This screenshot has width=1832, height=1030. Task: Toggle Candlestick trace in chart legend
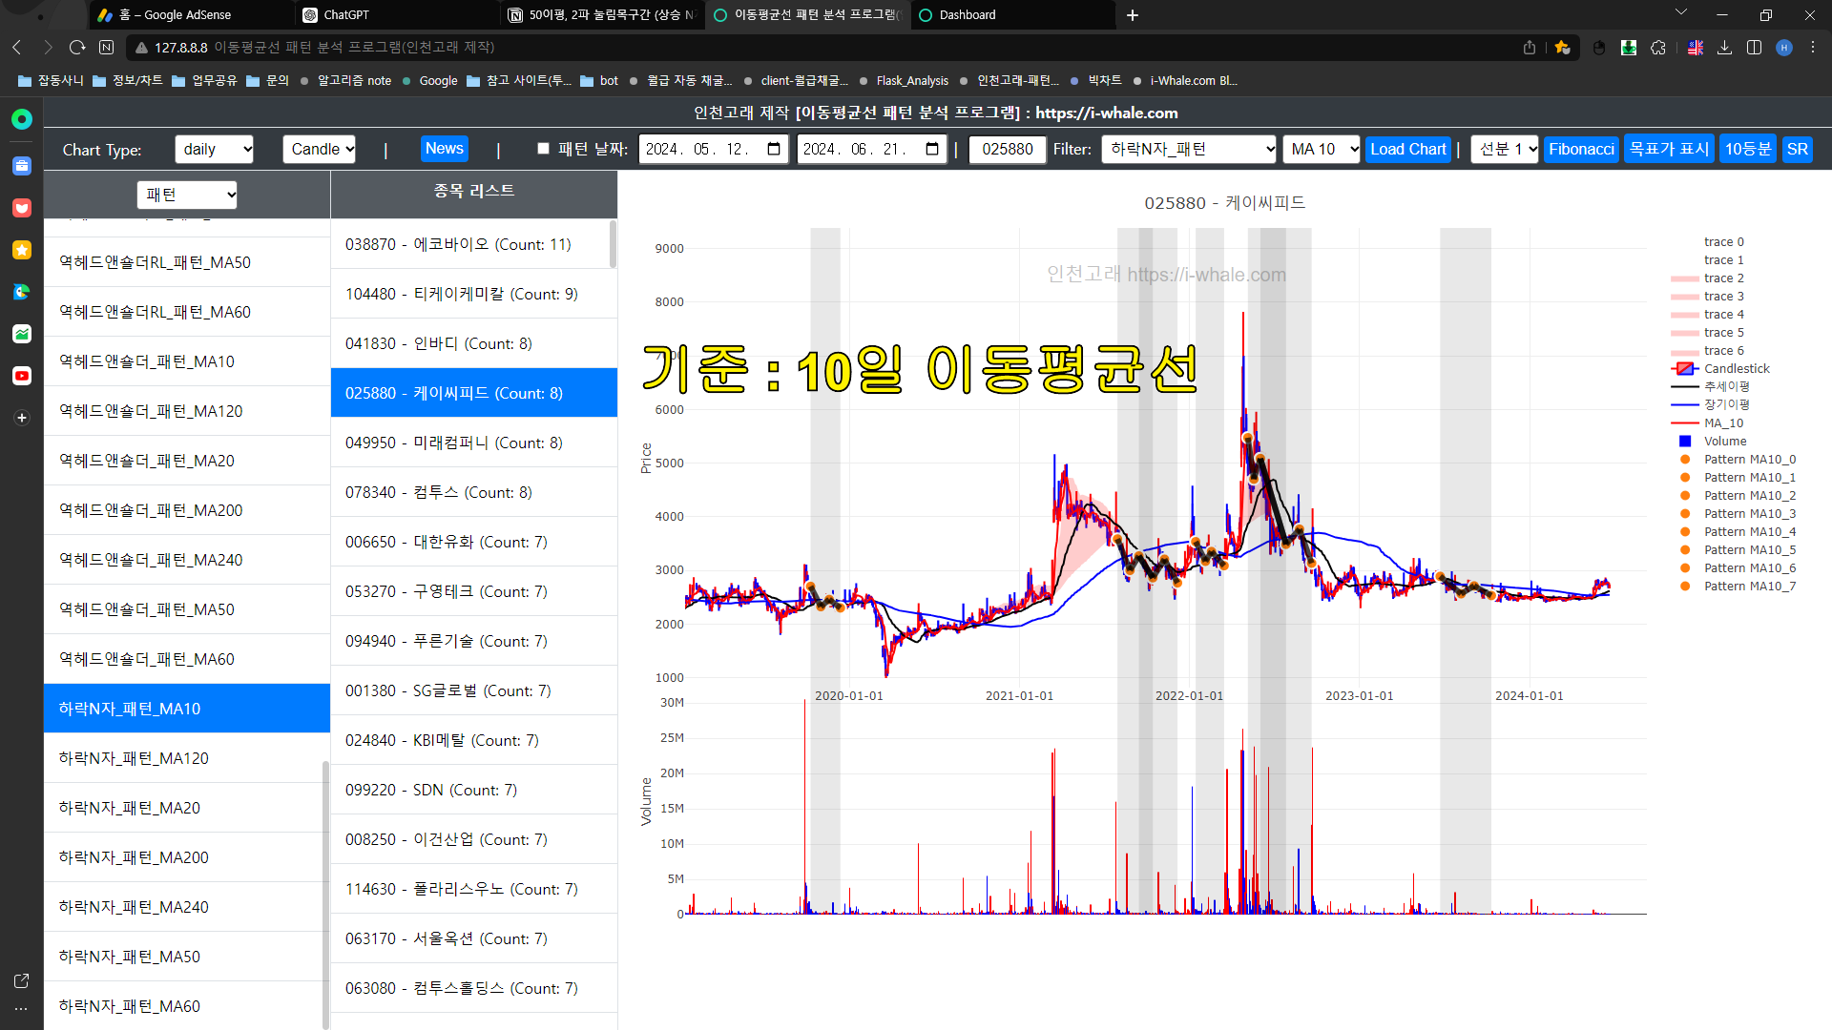1736,369
